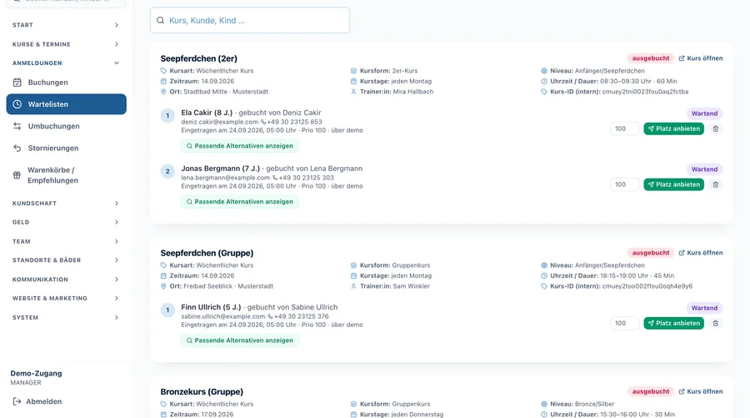Viewport: 750px width, 418px height.
Task: Show matching alternatives for Jonas Bergmann
Action: tap(240, 202)
